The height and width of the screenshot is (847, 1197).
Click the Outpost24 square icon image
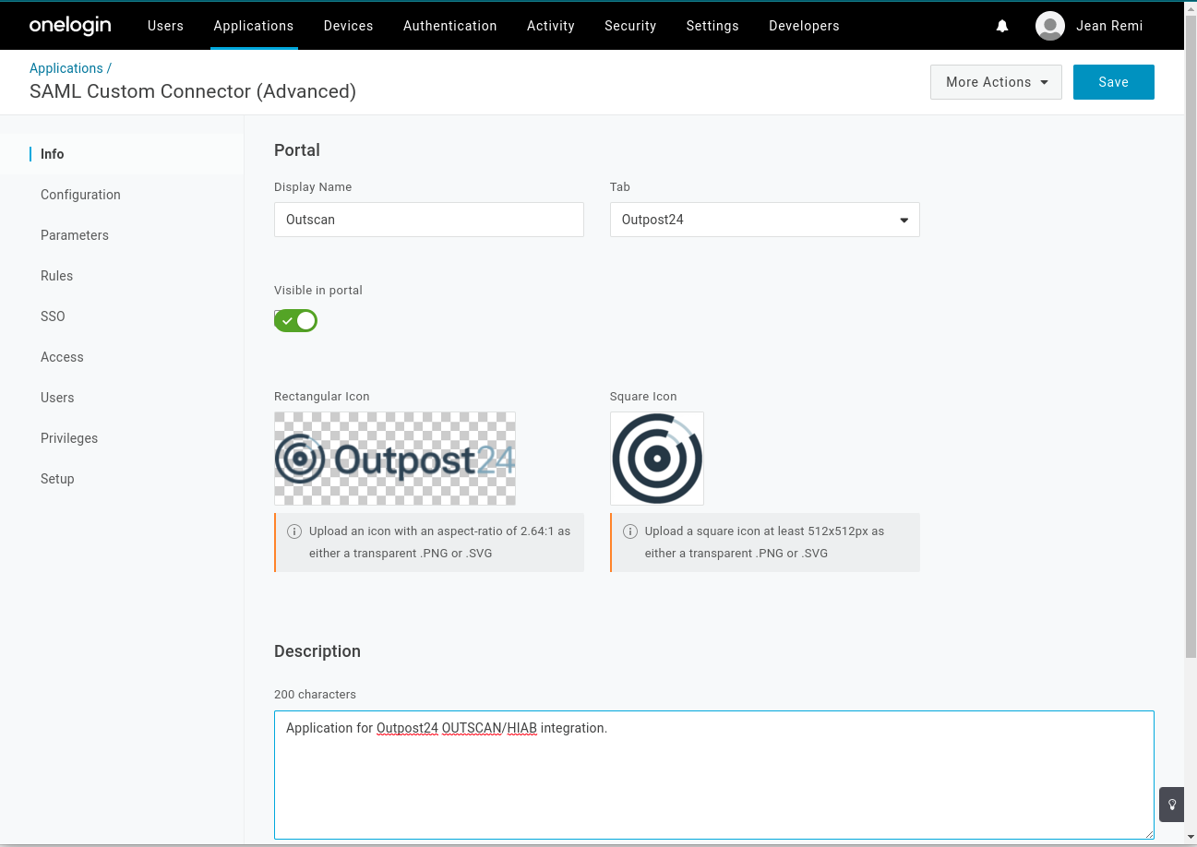coord(657,459)
